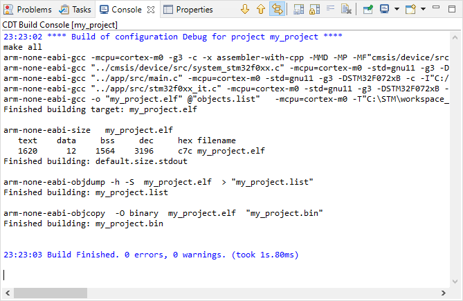Click vertical scrollbar up arrow

(x=455, y=37)
